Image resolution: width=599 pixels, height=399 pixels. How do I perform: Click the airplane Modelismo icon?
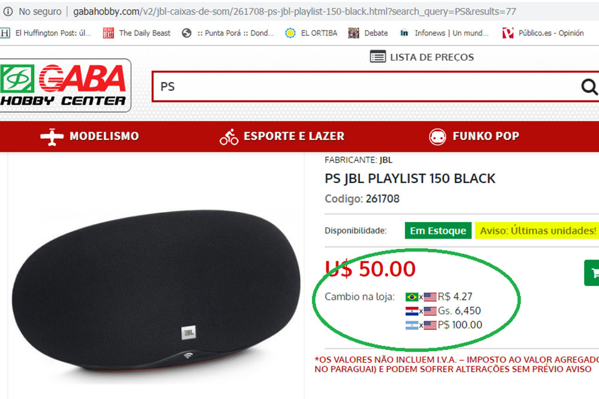tap(52, 137)
